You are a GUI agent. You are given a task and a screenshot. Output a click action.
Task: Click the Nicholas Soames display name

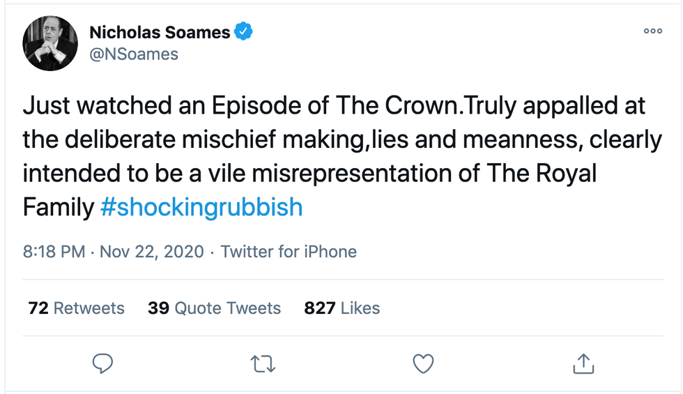pos(160,31)
